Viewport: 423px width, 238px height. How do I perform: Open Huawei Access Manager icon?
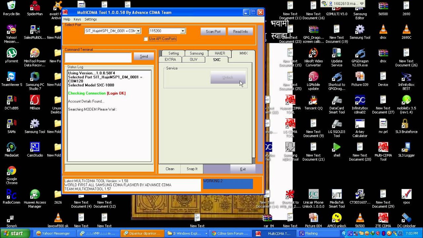(x=35, y=199)
